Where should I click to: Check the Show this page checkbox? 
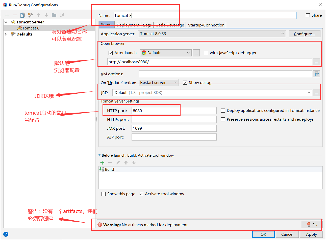click(104, 194)
